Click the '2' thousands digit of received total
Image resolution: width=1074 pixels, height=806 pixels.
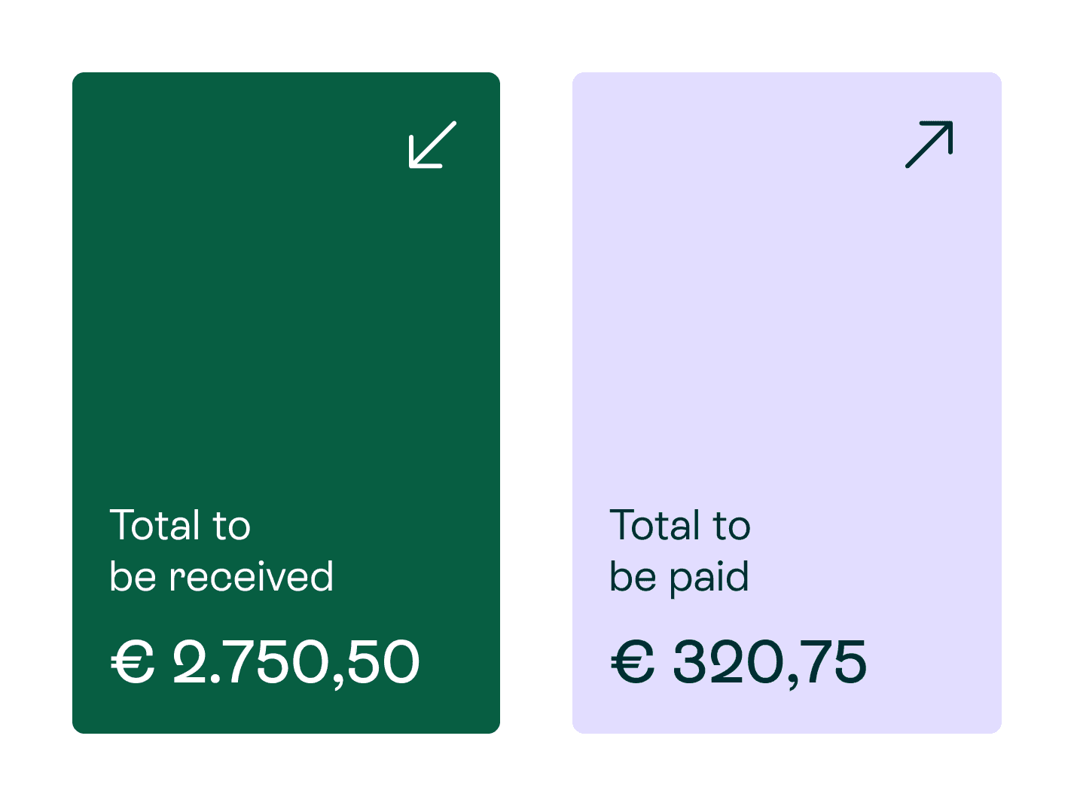point(188,662)
